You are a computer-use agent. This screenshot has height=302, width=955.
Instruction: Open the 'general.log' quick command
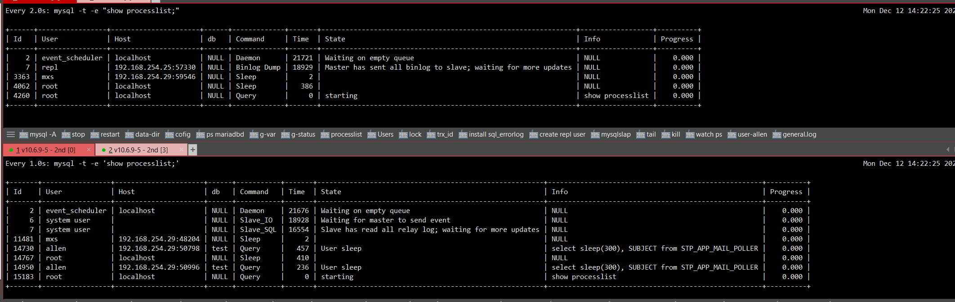(x=794, y=134)
